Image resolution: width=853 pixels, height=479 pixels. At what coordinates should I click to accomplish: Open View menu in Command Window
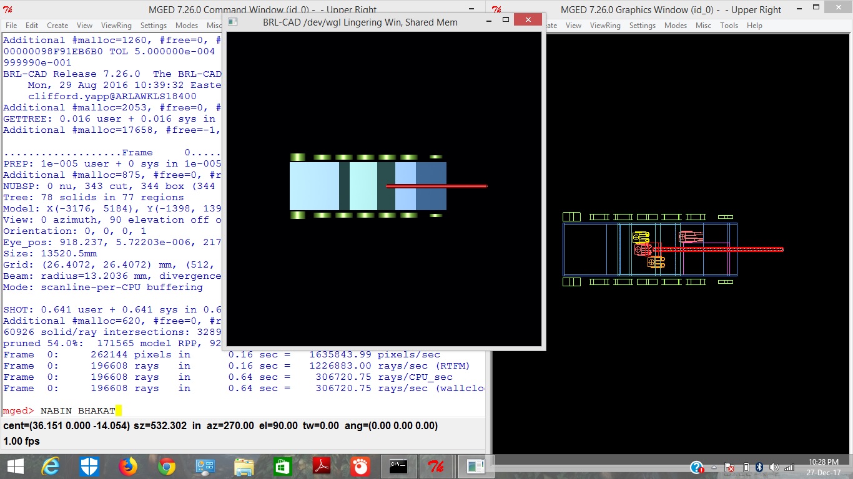(x=84, y=26)
